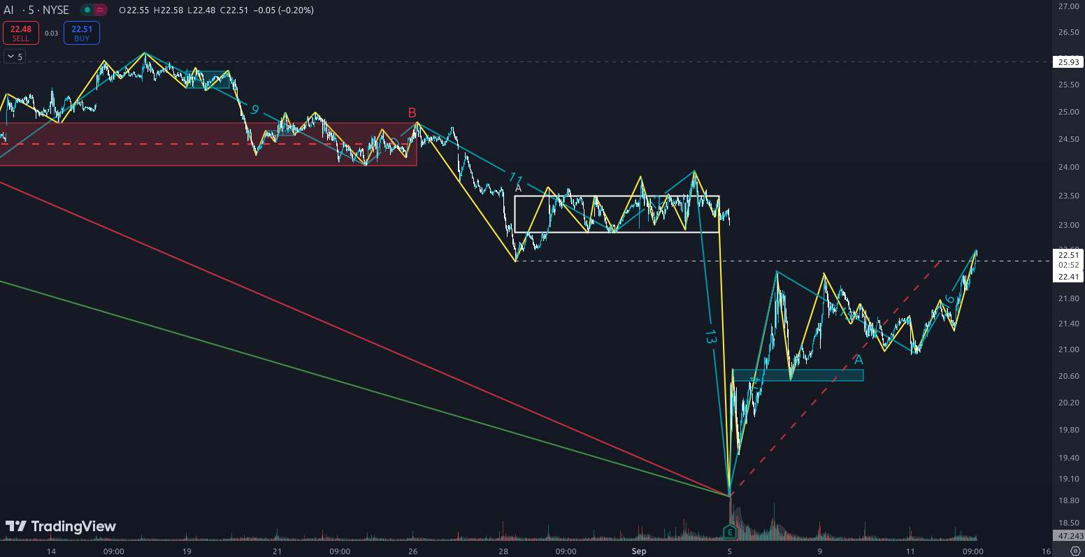Viewport: 1085px width, 557px height.
Task: Select the red wave label 'B'
Action: pos(412,113)
